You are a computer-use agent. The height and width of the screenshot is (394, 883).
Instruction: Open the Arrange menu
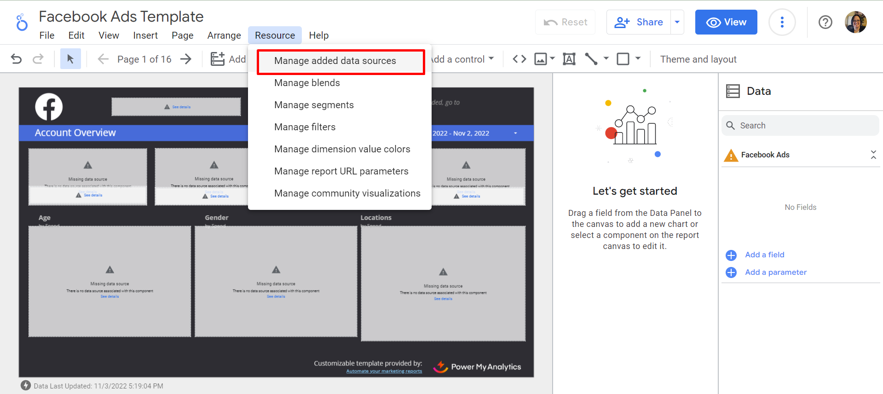(224, 35)
